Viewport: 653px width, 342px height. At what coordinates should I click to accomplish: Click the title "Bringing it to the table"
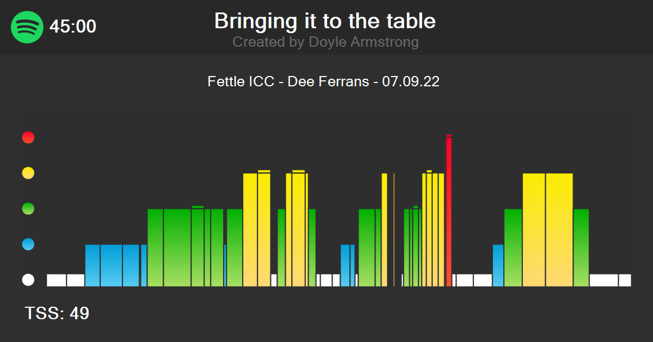[325, 21]
